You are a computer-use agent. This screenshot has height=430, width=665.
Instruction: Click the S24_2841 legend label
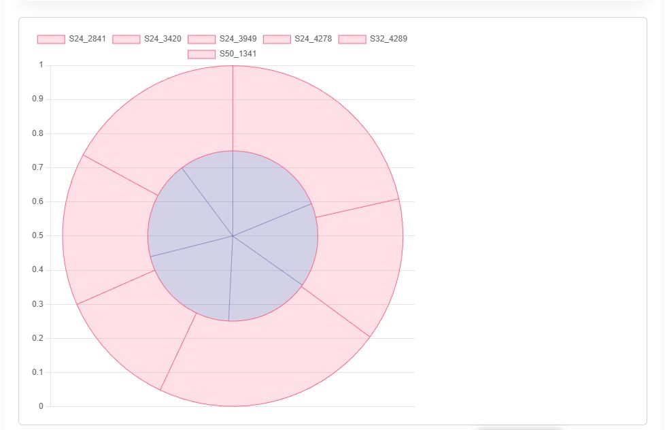pyautogui.click(x=87, y=39)
